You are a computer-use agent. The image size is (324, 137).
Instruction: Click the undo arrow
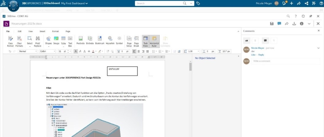point(10,51)
